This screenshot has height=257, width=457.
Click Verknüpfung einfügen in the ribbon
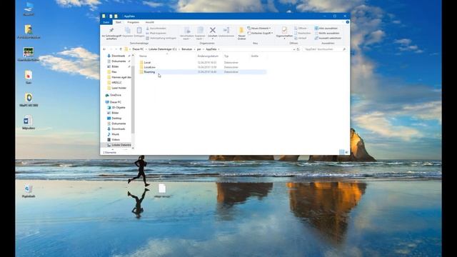click(161, 38)
